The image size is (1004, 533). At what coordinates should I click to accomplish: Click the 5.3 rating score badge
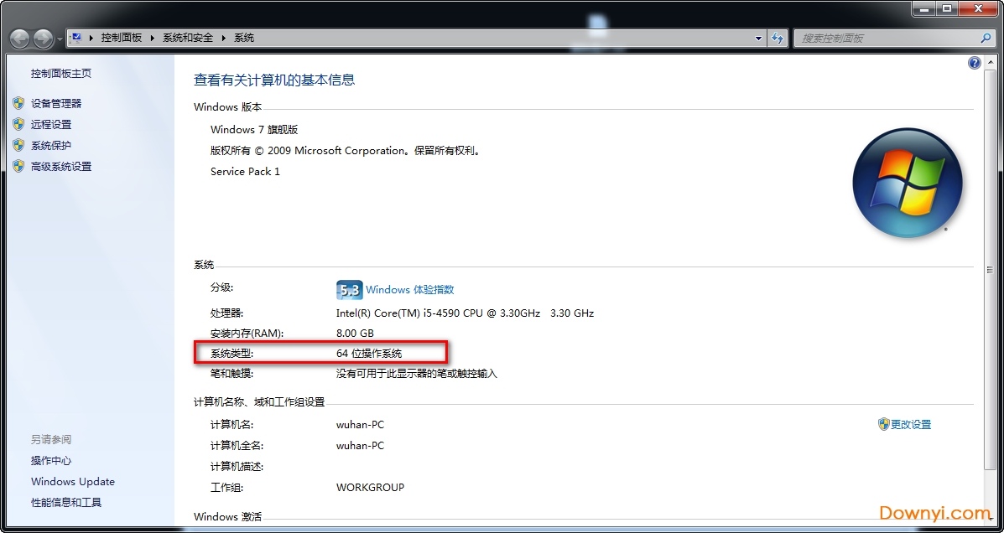point(350,290)
